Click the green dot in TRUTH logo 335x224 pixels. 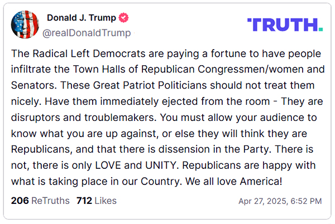pos(320,29)
